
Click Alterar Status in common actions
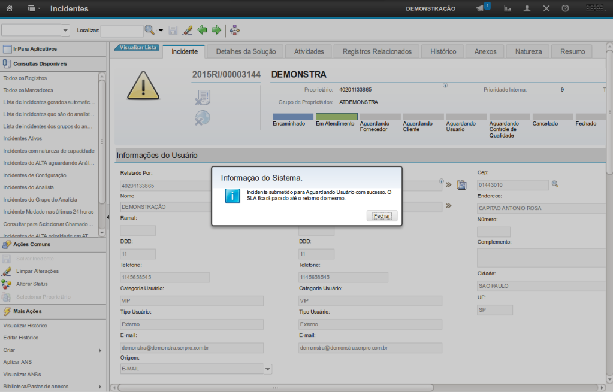32,284
